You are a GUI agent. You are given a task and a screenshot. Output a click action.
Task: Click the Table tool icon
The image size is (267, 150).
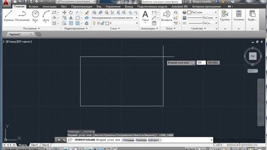(154, 23)
